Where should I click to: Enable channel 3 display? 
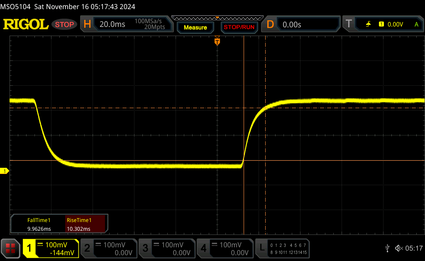(166, 248)
